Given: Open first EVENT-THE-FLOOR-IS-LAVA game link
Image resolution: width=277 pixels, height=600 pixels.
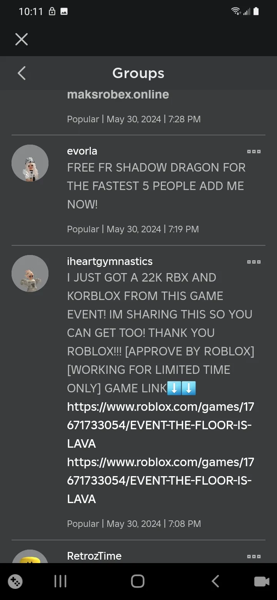Looking at the screenshot, I should (160, 425).
